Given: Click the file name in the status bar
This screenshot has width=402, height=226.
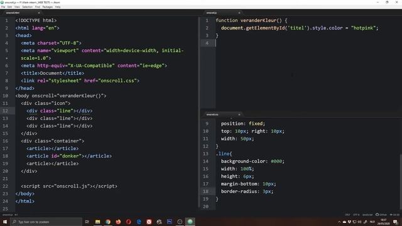Looking at the screenshot, I should tap(8, 215).
